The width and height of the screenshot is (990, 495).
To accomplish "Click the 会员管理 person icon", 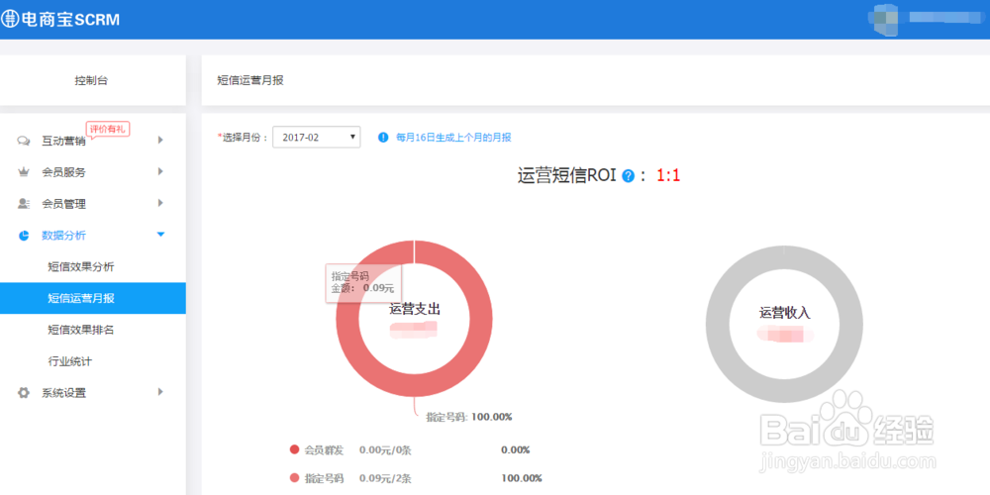I will click(24, 203).
